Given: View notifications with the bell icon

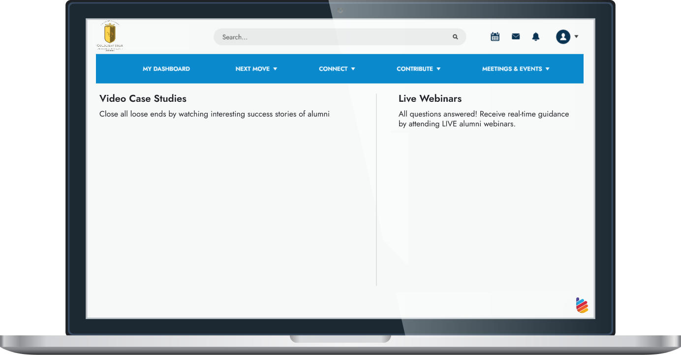Looking at the screenshot, I should (536, 36).
